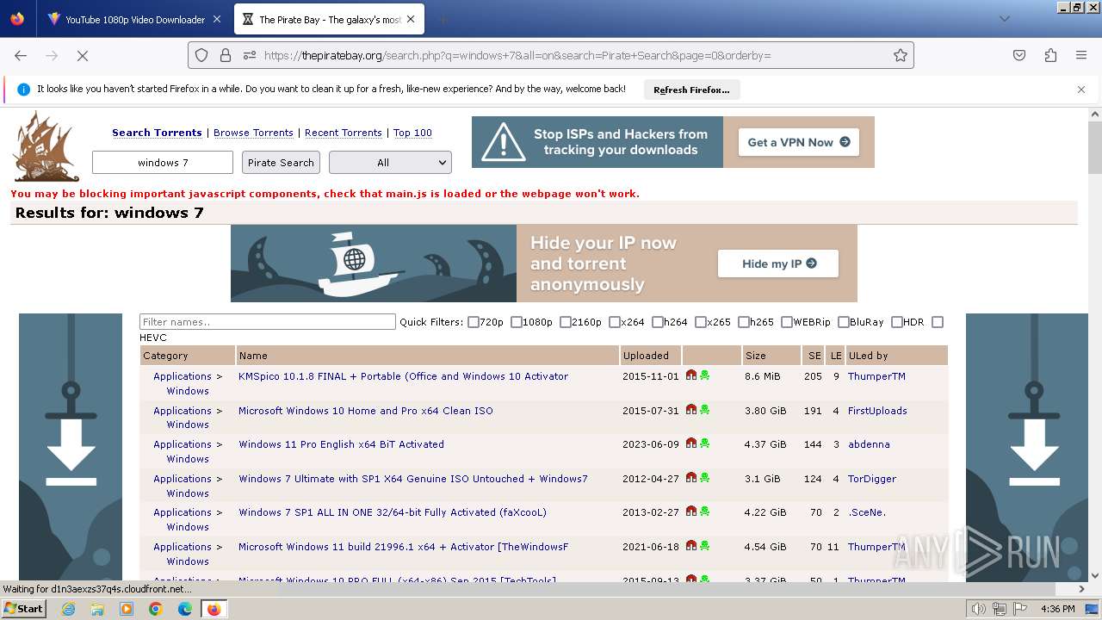Sort results by Size column header
The height and width of the screenshot is (620, 1102).
[756, 356]
